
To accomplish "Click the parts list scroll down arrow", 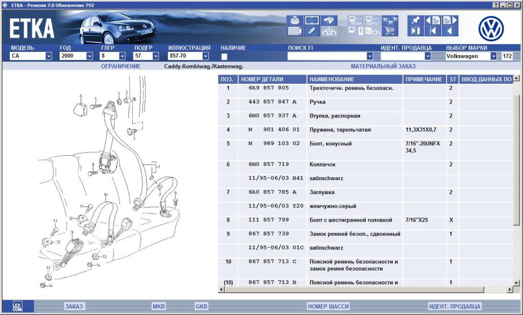I will pyautogui.click(x=516, y=283).
